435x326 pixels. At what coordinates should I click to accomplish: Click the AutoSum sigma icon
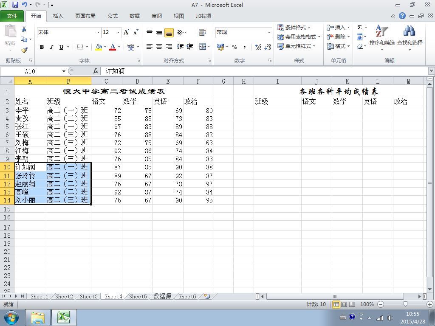(359, 28)
